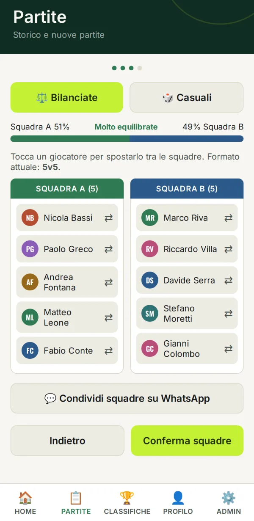This screenshot has width=254, height=521.
Task: Tap the swap arrows next to Nicola Bassi
Action: pyautogui.click(x=109, y=218)
